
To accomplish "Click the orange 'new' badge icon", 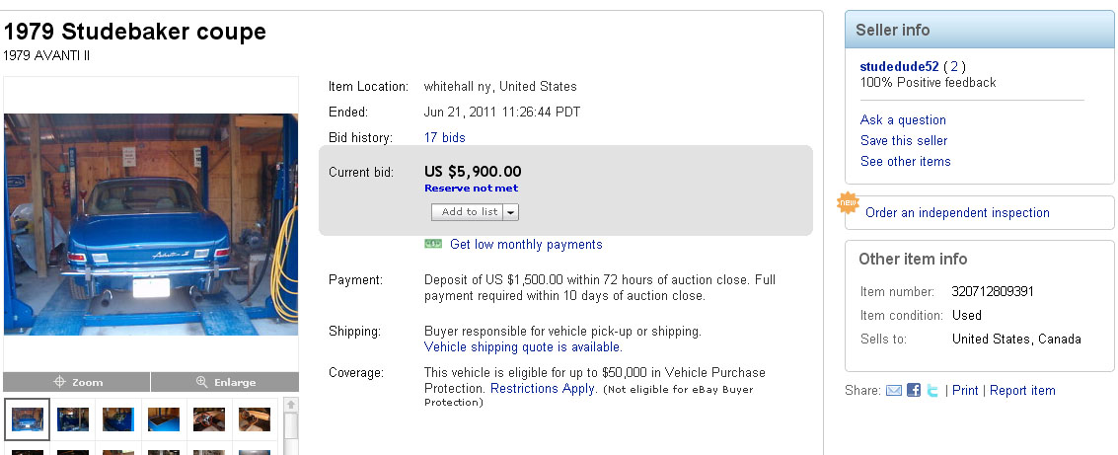I will tap(848, 203).
